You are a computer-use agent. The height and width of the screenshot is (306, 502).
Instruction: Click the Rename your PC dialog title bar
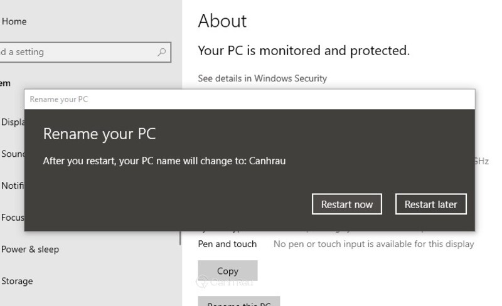tap(249, 100)
